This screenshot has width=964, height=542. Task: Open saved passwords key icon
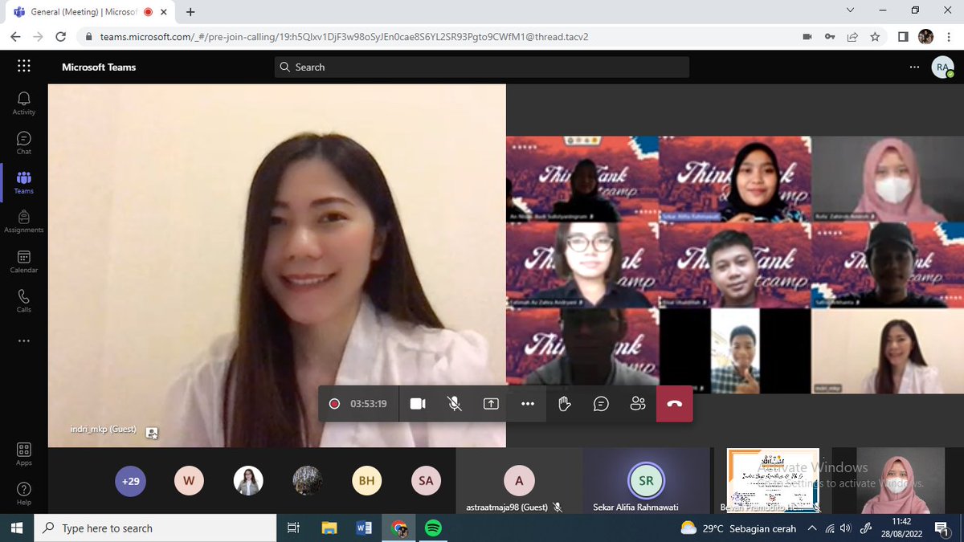coord(830,37)
